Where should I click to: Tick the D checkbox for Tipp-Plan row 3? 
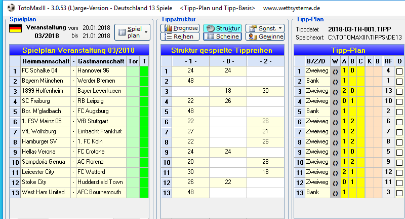pos(399,92)
